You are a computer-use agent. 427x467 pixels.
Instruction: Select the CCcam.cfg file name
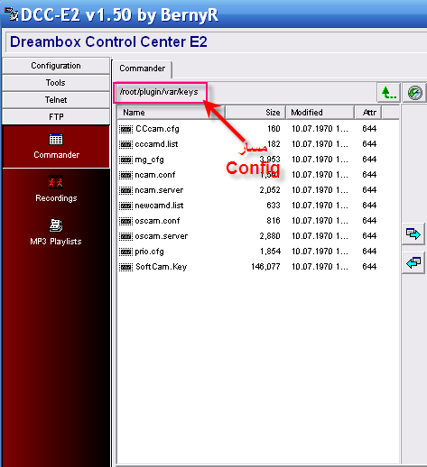[x=157, y=129]
